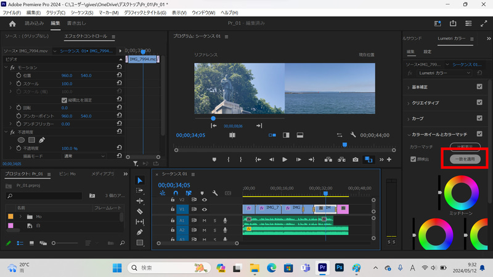Click the 一致を適用 button
This screenshot has height=277, width=493.
coord(465,159)
